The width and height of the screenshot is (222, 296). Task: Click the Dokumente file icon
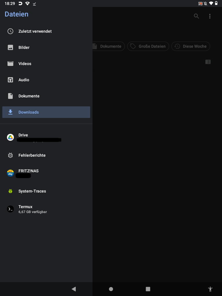10,96
